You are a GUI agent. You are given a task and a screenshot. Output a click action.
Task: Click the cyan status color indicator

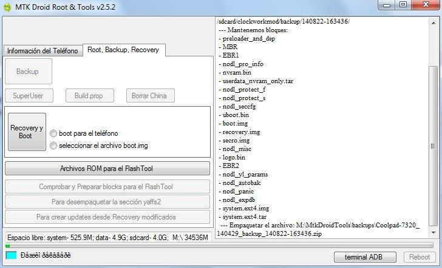click(12, 255)
